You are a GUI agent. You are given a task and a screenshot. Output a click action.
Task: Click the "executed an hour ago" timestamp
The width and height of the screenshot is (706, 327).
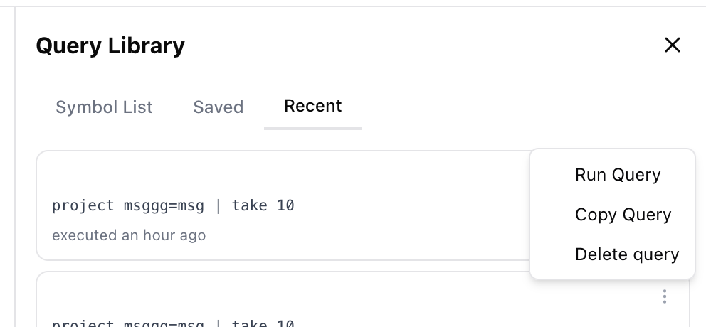[129, 235]
